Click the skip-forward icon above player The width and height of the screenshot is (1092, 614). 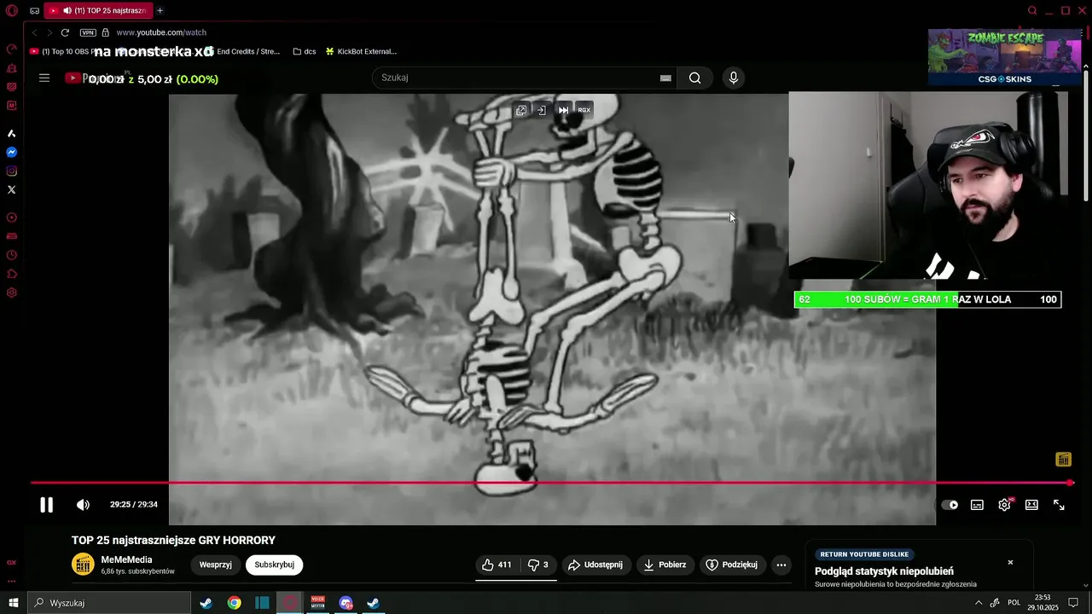pyautogui.click(x=563, y=110)
